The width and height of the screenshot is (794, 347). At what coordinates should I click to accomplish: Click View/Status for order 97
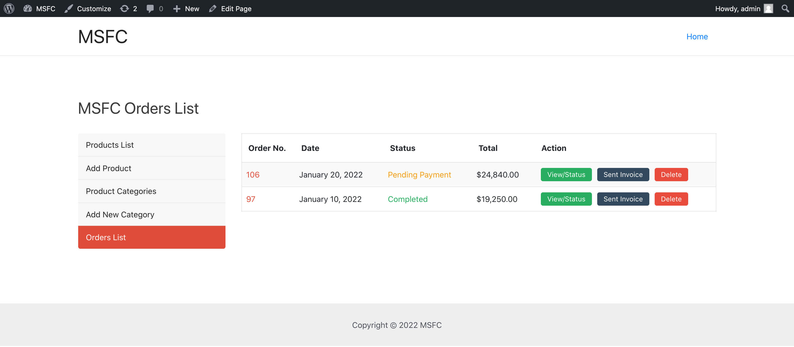[566, 199]
